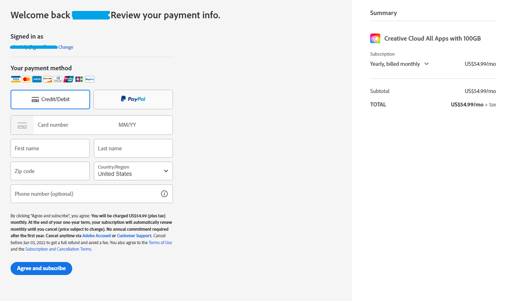Open the Adobe Account link

tap(97, 236)
